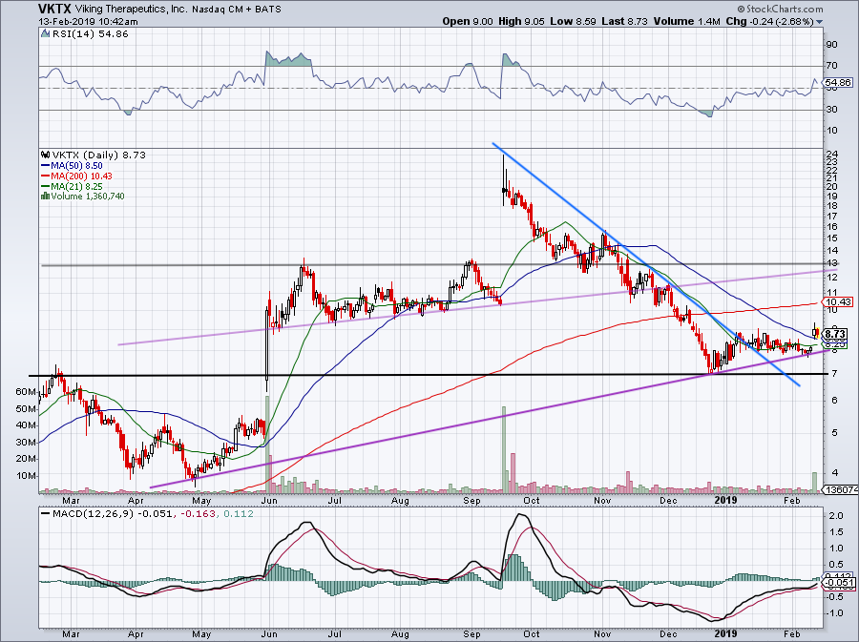Click the 8.73 last price tag on axis
The height and width of the screenshot is (642, 859).
[x=835, y=334]
